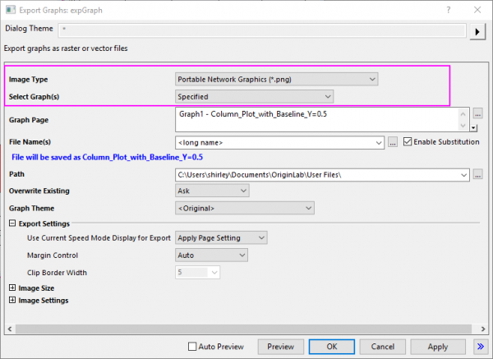Expand the Image Size section
The height and width of the screenshot is (359, 493).
[12, 288]
